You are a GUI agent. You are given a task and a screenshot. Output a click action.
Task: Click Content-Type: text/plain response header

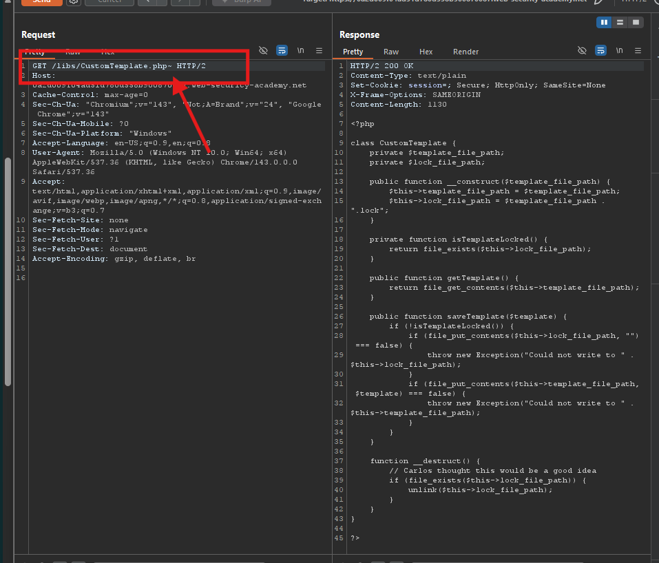(x=408, y=76)
